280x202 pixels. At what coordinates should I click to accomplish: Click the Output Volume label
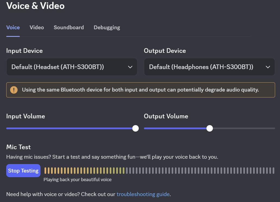pos(166,116)
